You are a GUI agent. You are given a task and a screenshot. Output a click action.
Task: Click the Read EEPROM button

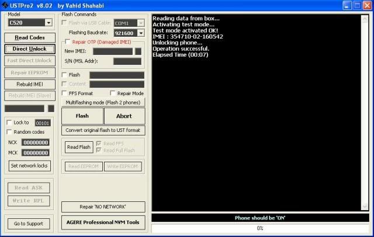(x=84, y=166)
